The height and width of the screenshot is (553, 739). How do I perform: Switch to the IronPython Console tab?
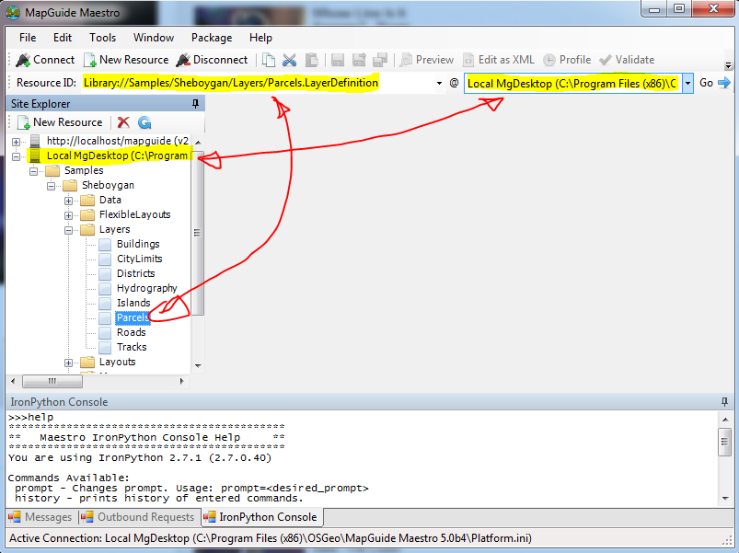pyautogui.click(x=262, y=517)
